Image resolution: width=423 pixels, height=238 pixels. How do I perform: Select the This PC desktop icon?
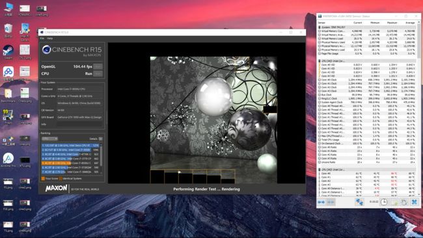(8, 9)
